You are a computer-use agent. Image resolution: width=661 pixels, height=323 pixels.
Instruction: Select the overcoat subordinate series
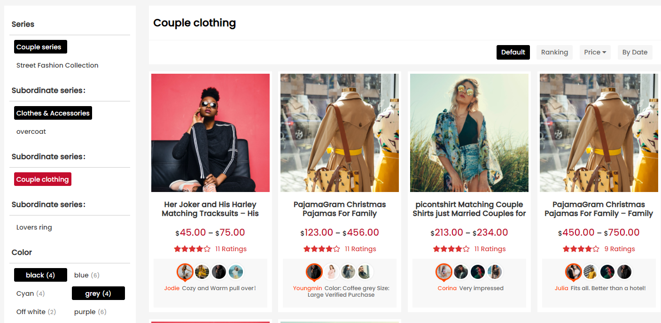click(31, 131)
